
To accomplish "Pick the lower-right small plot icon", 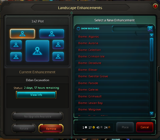I will [x=58, y=56].
